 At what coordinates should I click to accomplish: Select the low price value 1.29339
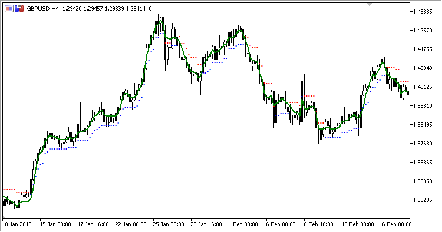(114, 9)
